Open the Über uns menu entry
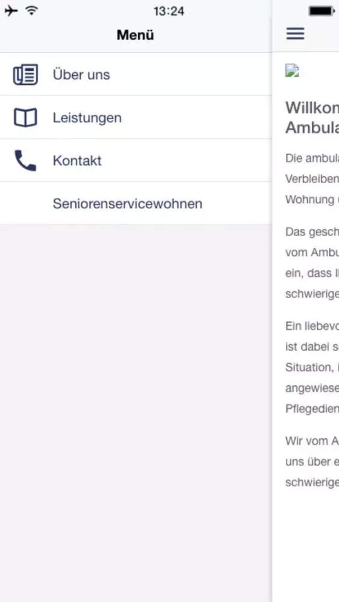 point(135,75)
